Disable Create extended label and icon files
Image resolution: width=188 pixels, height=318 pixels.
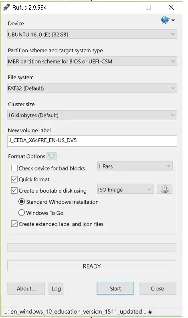[14, 224]
